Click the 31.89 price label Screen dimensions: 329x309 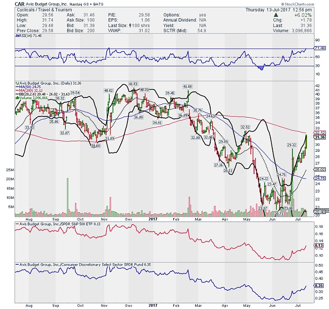pos(110,139)
